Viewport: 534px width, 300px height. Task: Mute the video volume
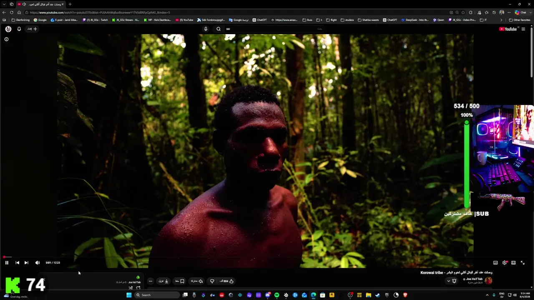click(38, 262)
